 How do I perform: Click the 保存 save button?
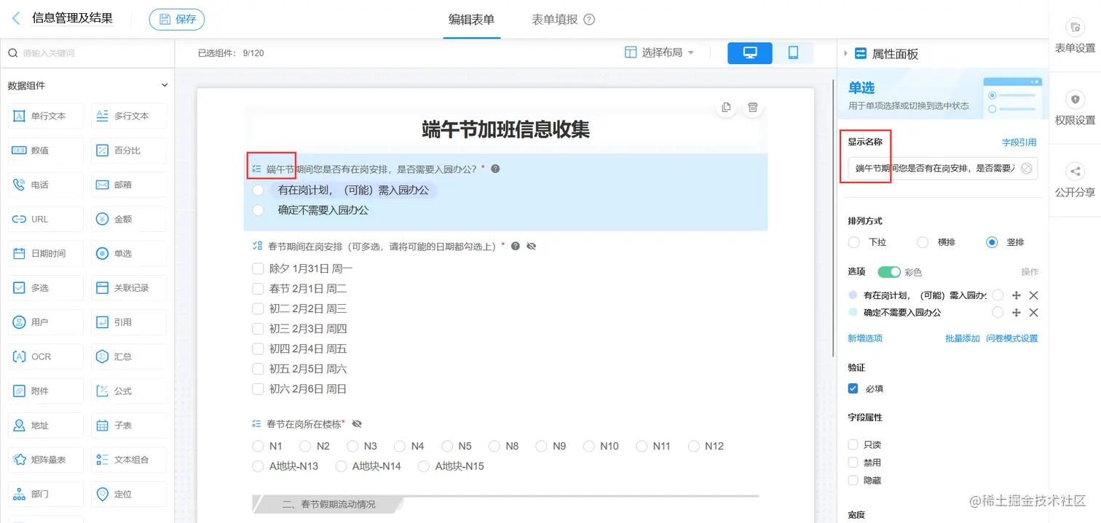(176, 20)
